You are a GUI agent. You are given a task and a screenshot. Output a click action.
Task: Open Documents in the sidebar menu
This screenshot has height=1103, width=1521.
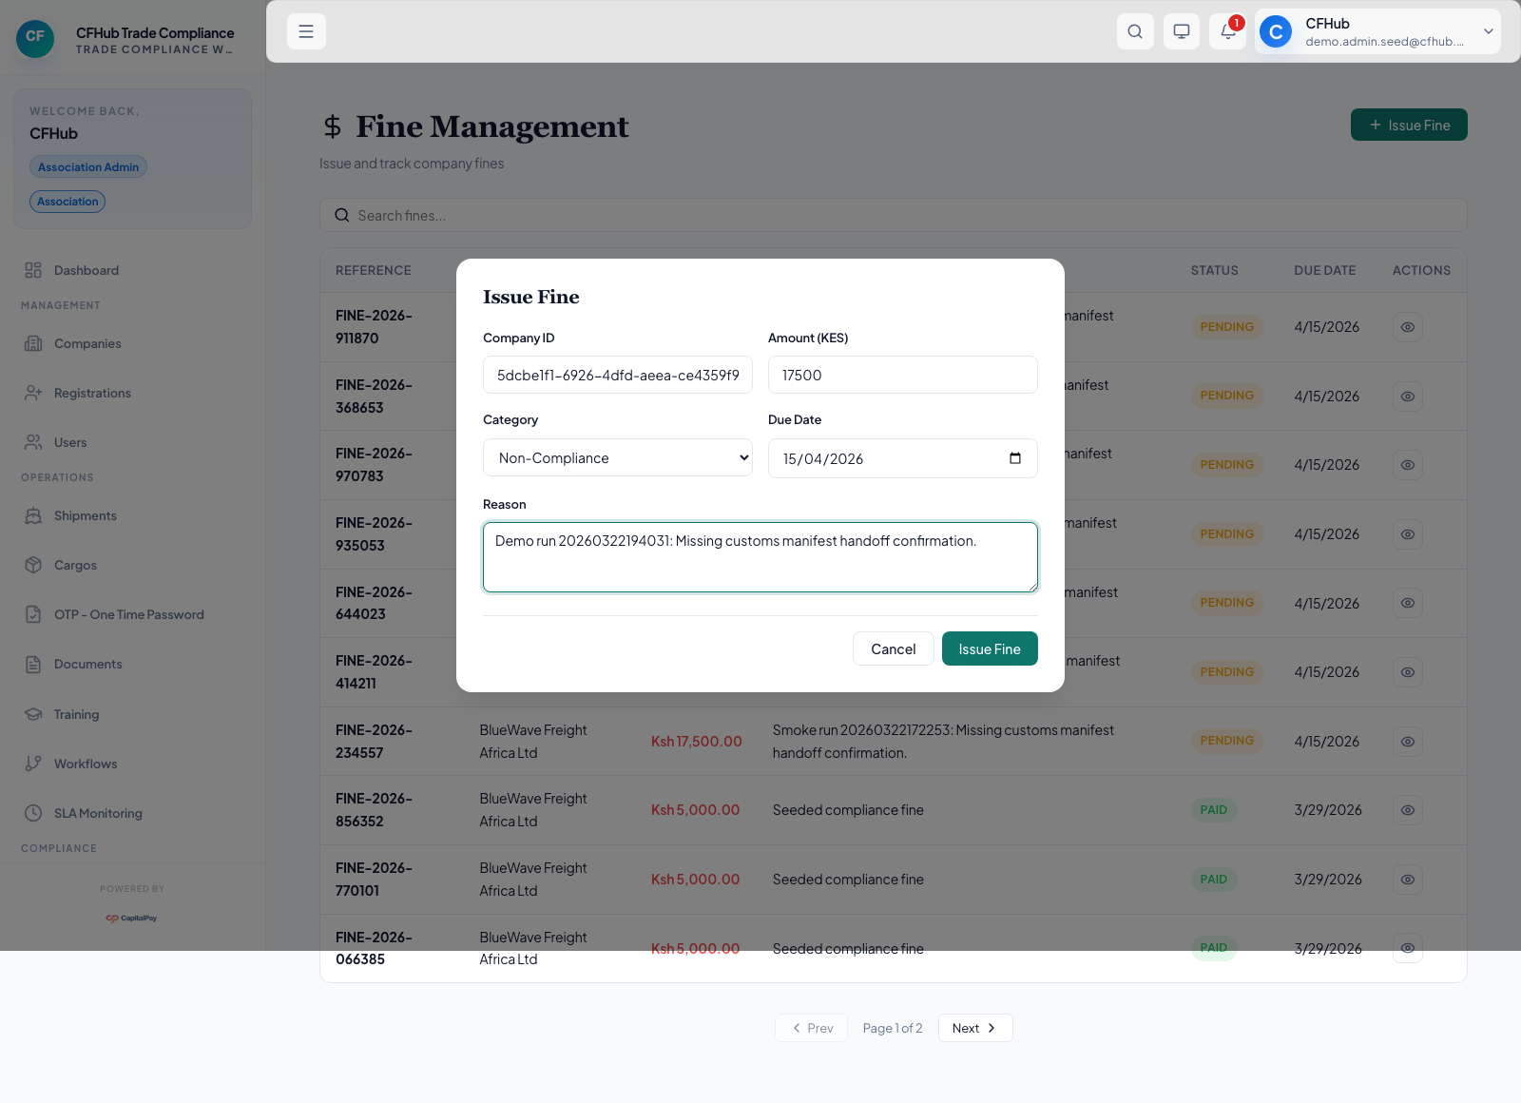[87, 664]
